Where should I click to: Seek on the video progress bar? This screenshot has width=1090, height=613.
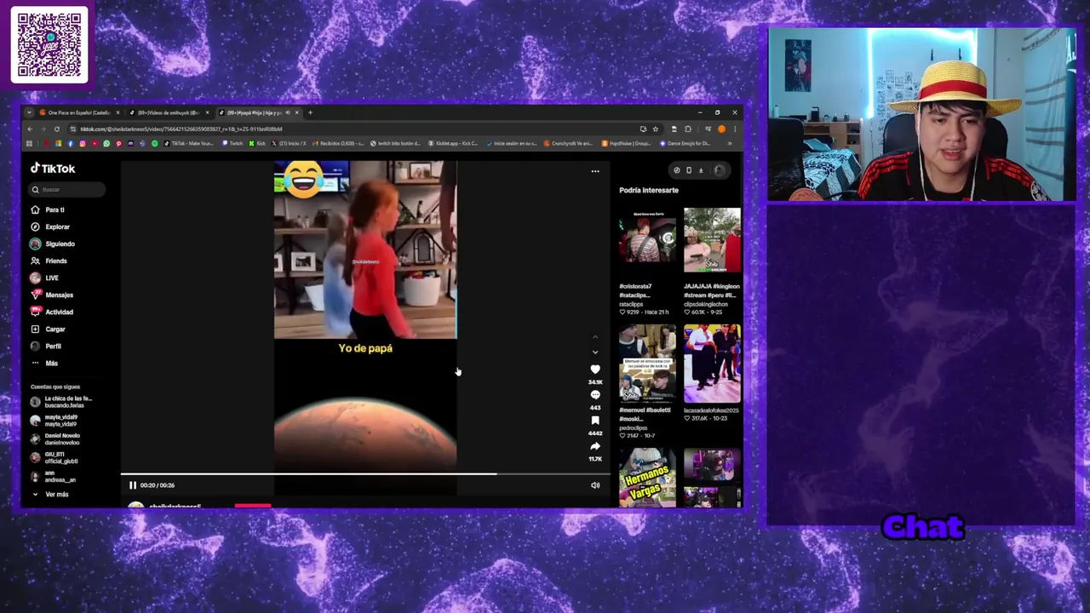point(365,474)
